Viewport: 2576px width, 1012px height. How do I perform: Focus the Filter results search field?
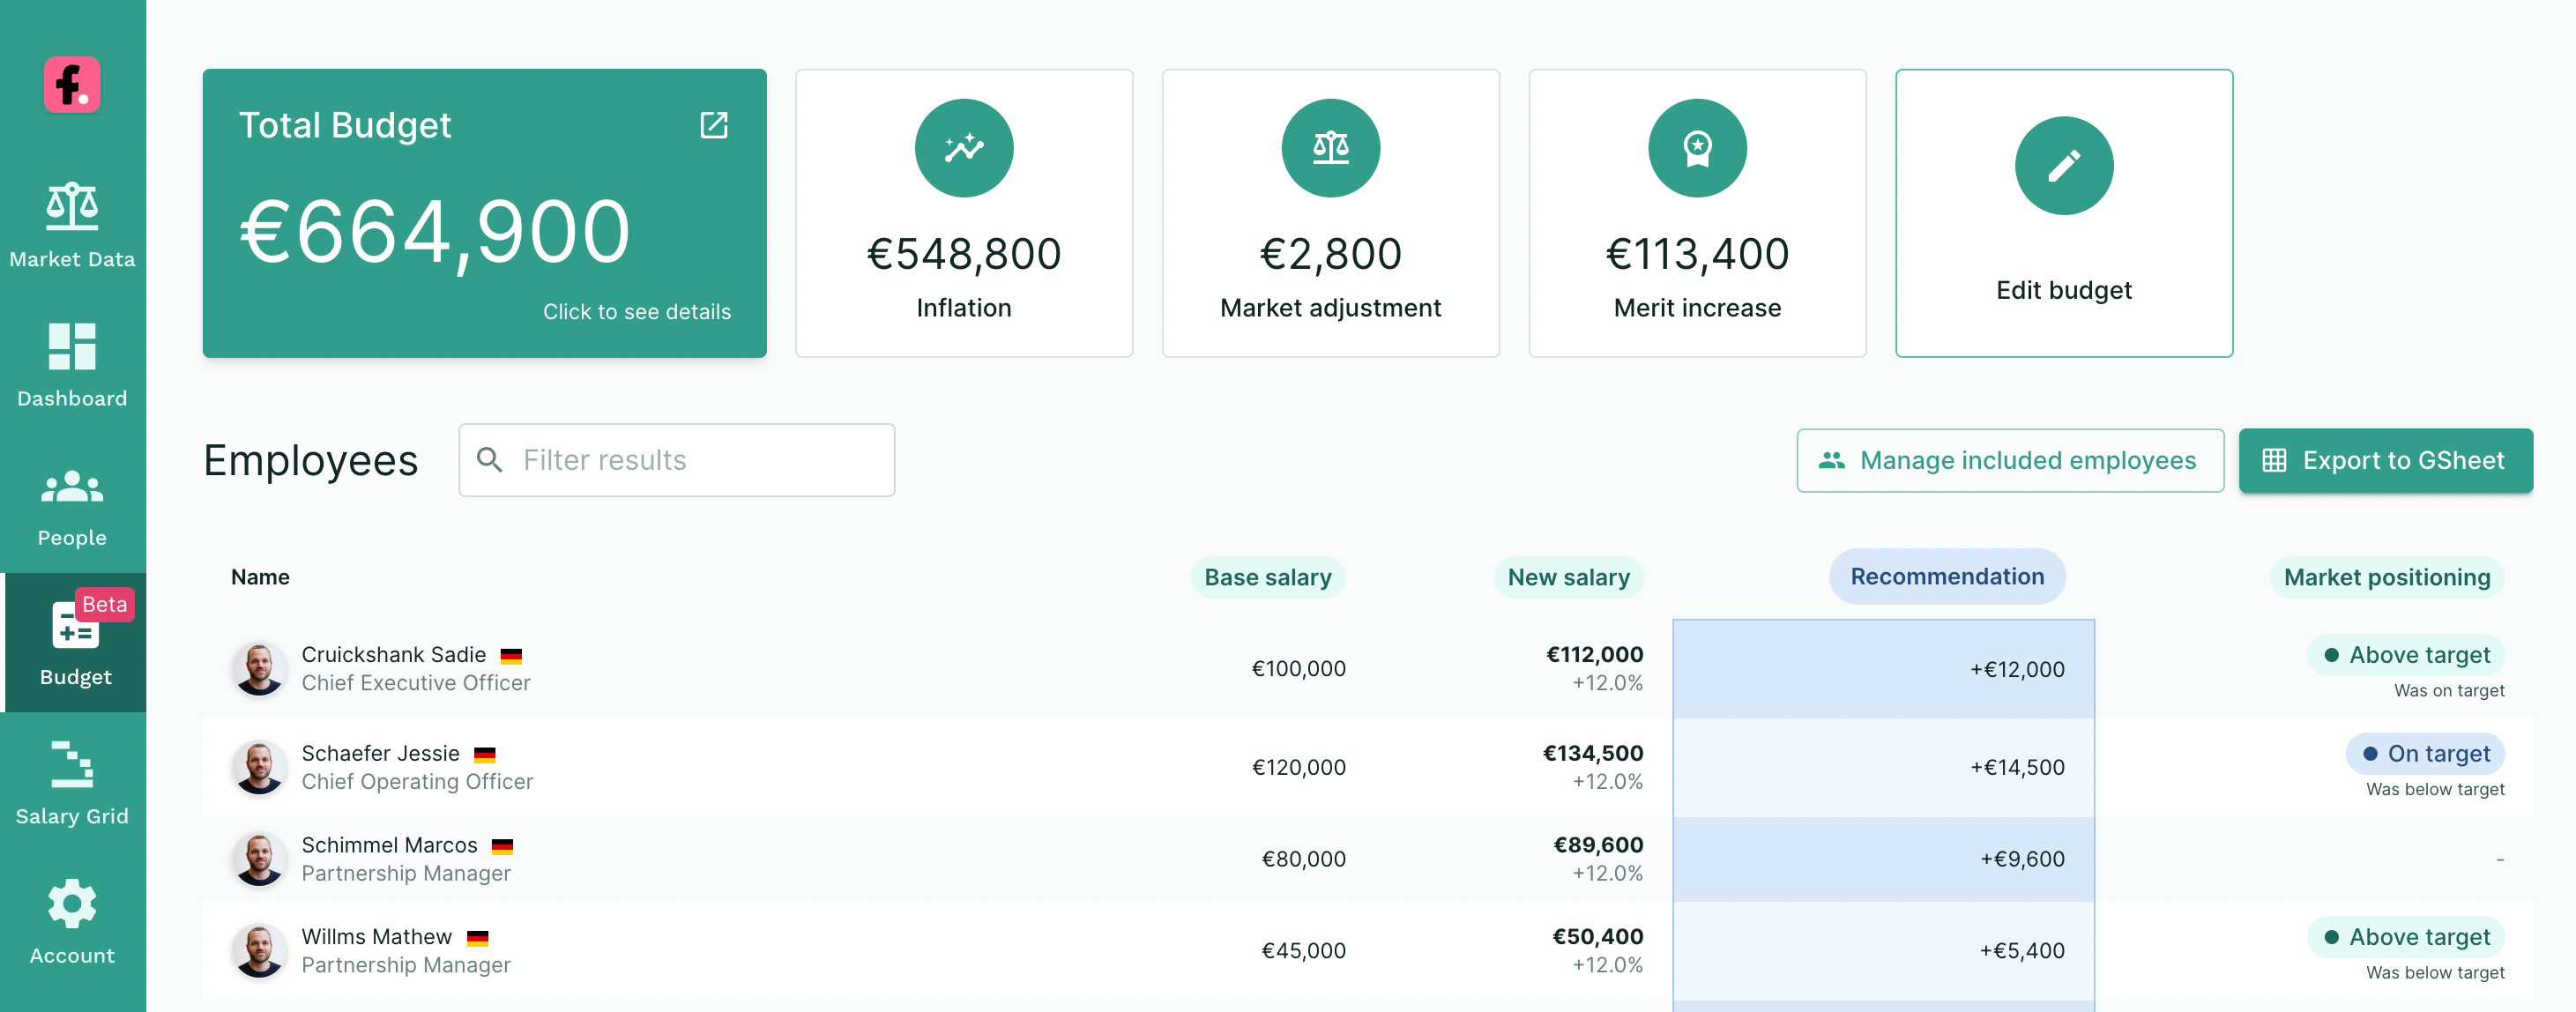(676, 460)
